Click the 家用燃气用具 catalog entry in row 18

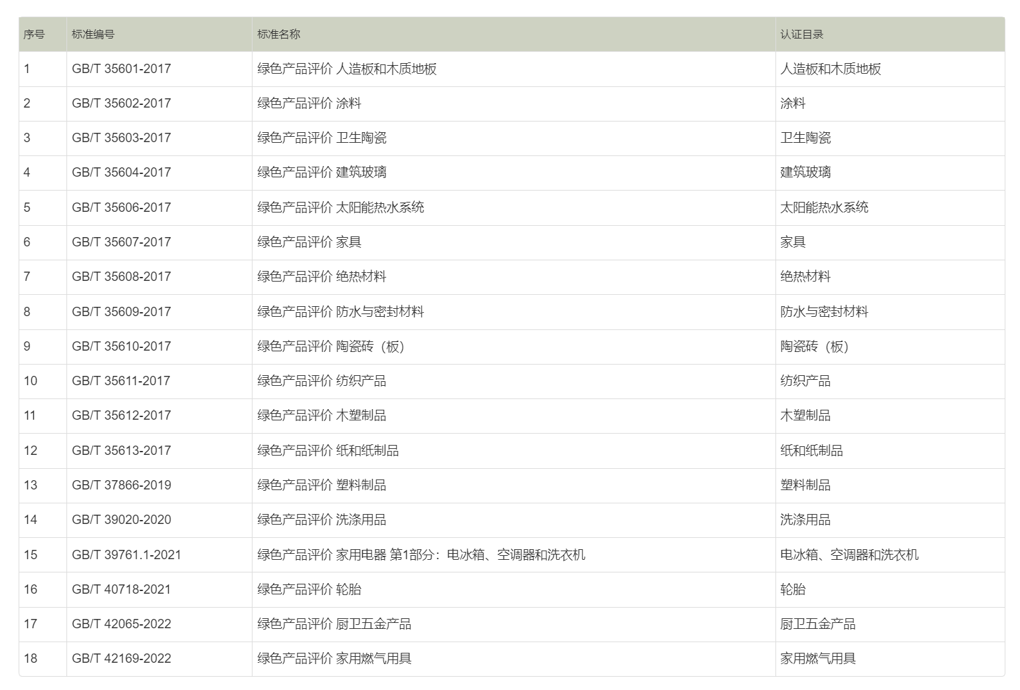pyautogui.click(x=817, y=658)
